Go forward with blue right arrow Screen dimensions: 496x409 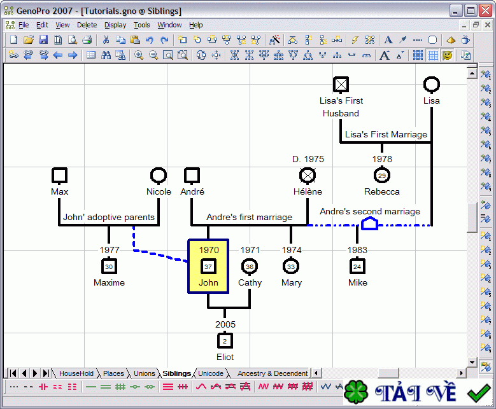pos(73,55)
